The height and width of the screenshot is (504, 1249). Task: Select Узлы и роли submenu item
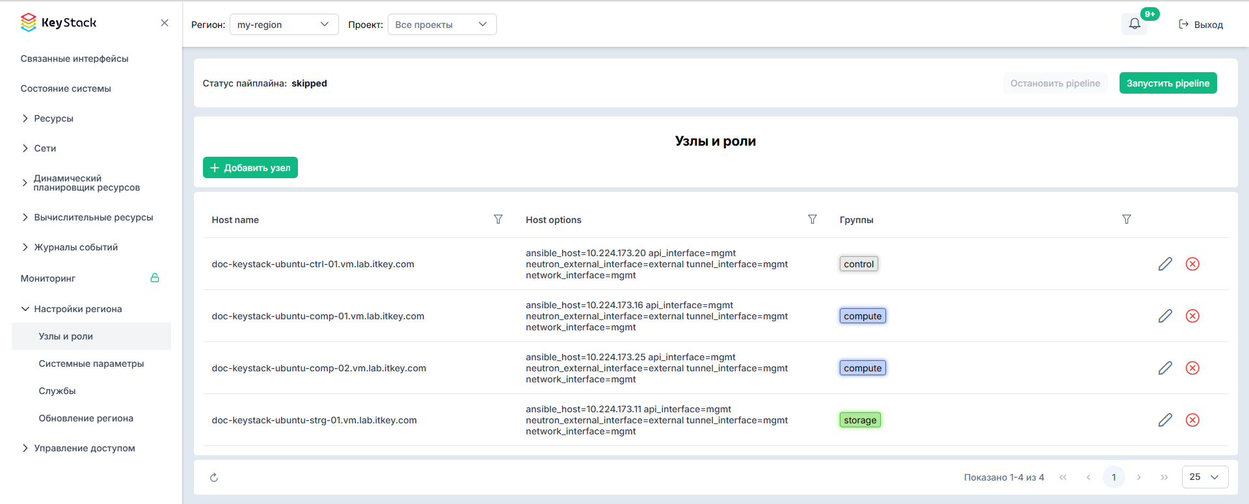click(91, 336)
